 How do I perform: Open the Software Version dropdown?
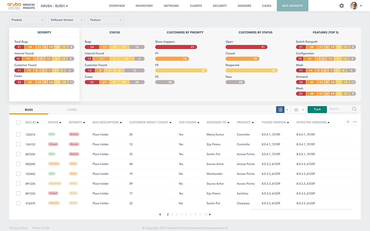tap(66, 20)
